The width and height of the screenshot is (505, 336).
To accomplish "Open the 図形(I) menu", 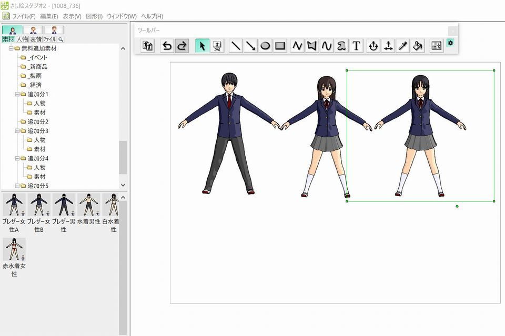I will [94, 16].
